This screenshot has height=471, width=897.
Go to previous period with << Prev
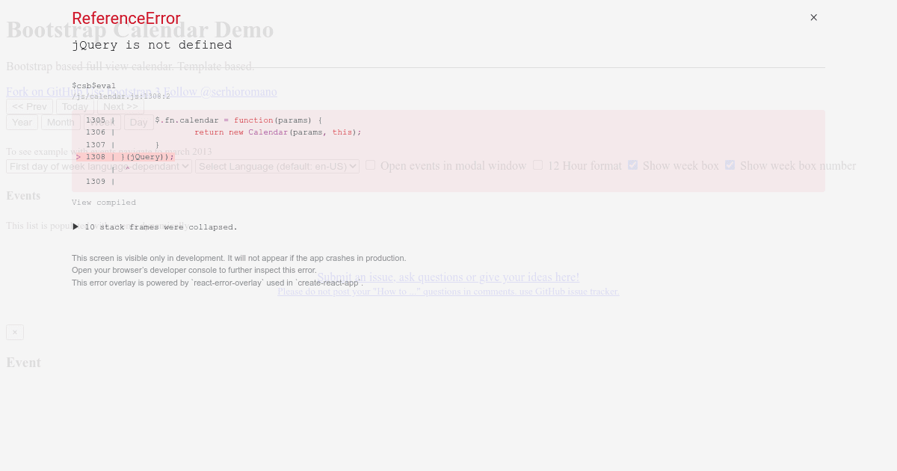coord(29,106)
